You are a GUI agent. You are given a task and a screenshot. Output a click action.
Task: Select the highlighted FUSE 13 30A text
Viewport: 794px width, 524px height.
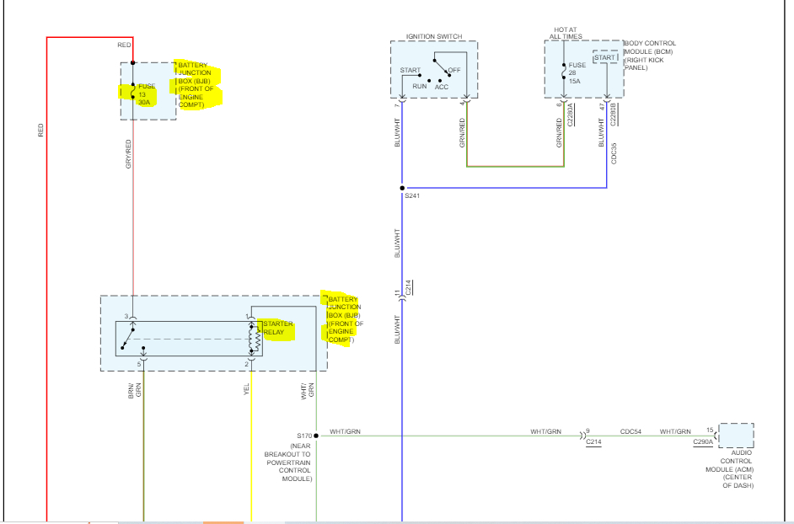click(x=147, y=94)
